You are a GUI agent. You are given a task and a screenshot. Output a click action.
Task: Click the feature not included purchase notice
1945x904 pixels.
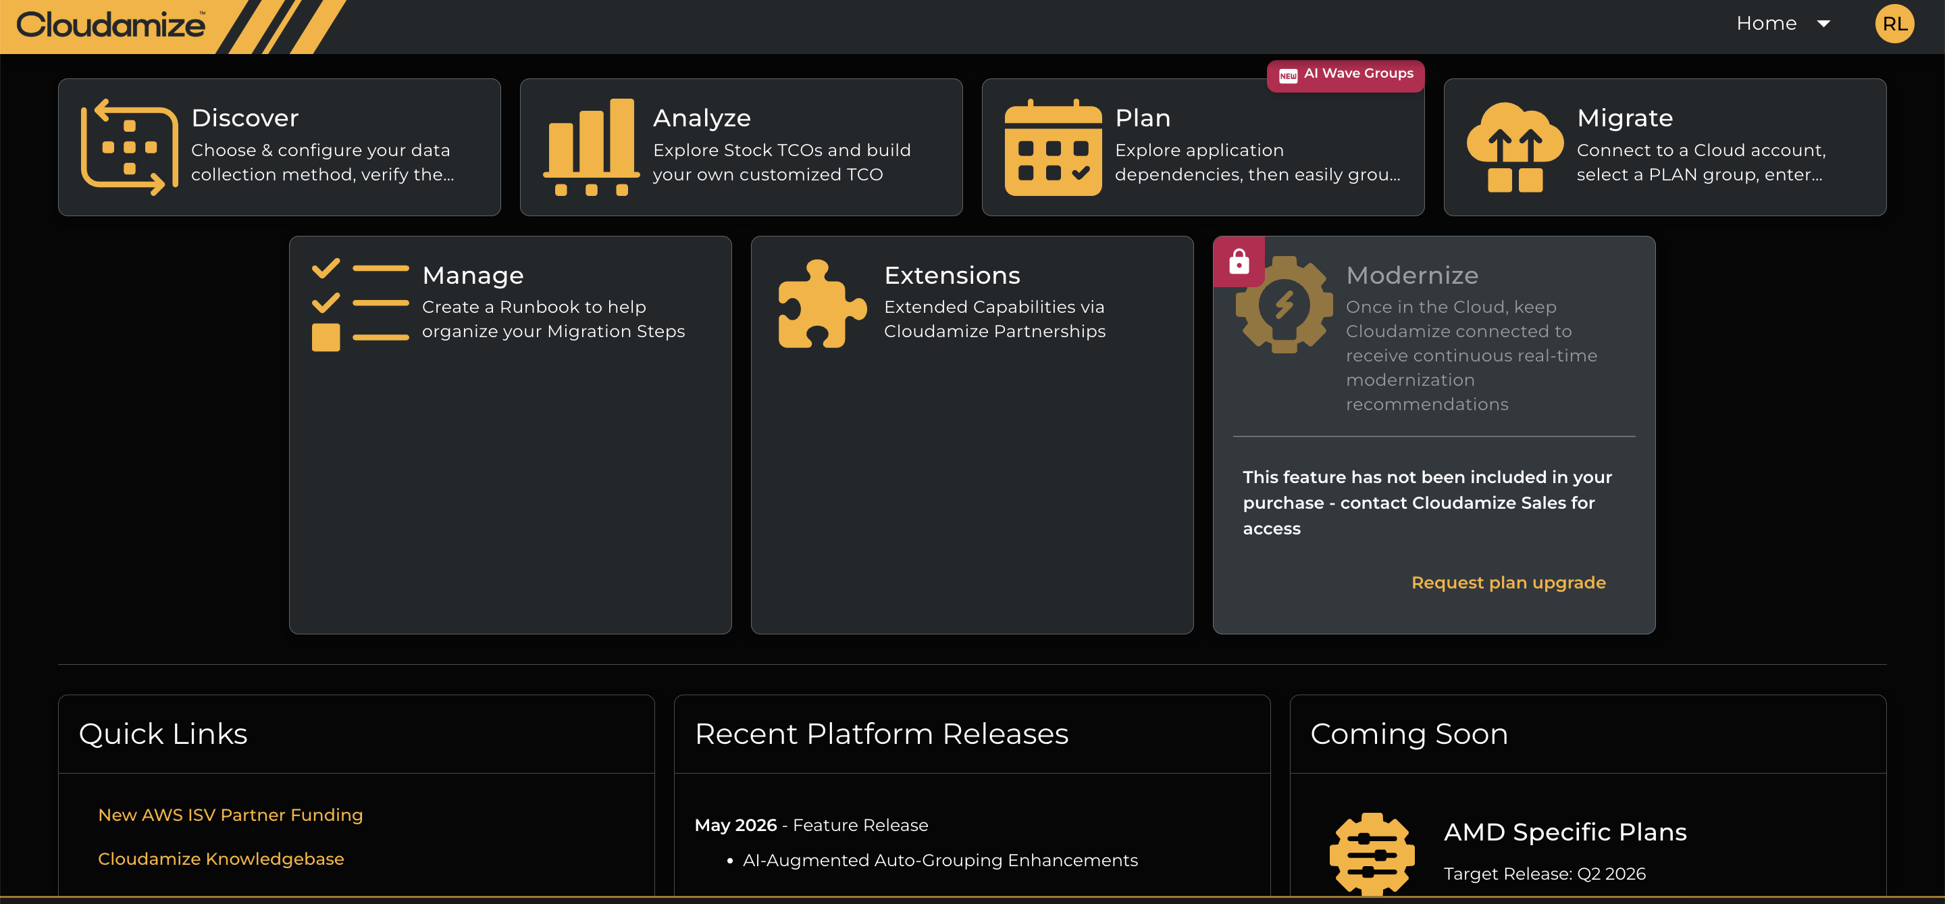coord(1427,503)
